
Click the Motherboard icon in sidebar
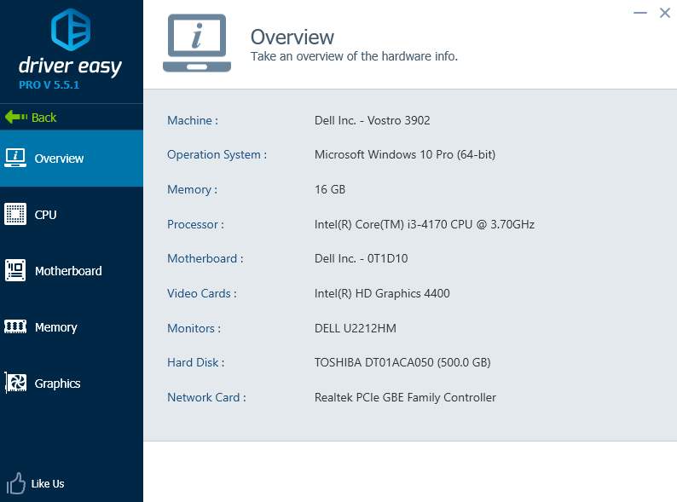tap(15, 270)
